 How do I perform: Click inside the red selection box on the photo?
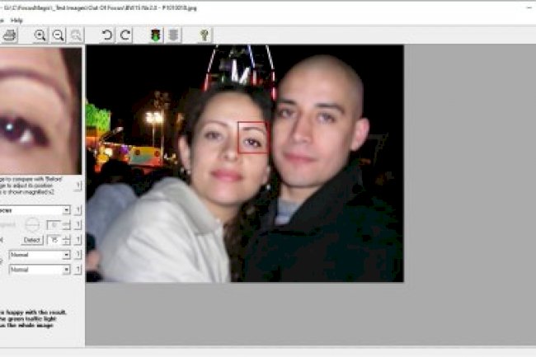[253, 137]
